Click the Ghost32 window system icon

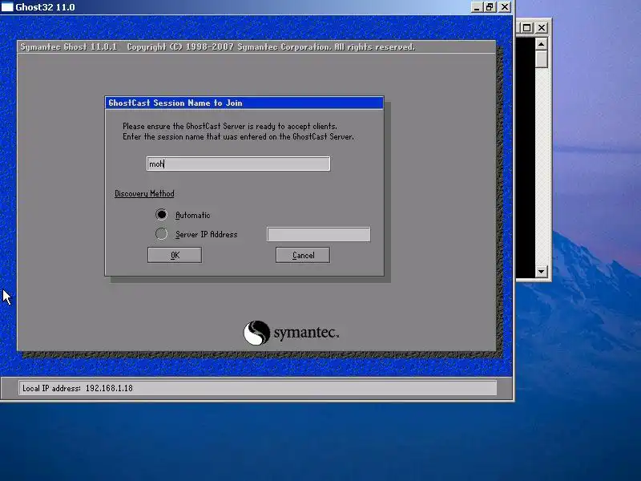7,7
